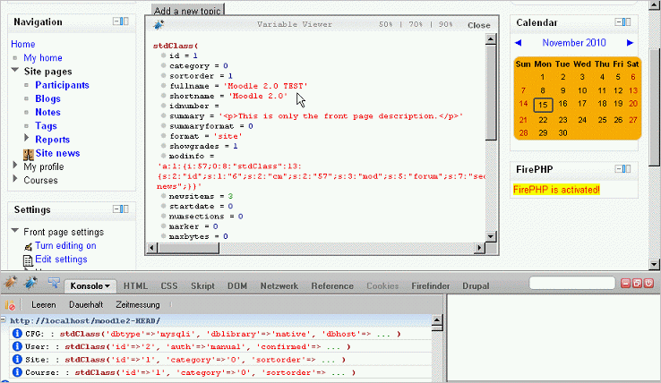Click the Site news forum icon
This screenshot has width=661, height=383.
(x=28, y=154)
